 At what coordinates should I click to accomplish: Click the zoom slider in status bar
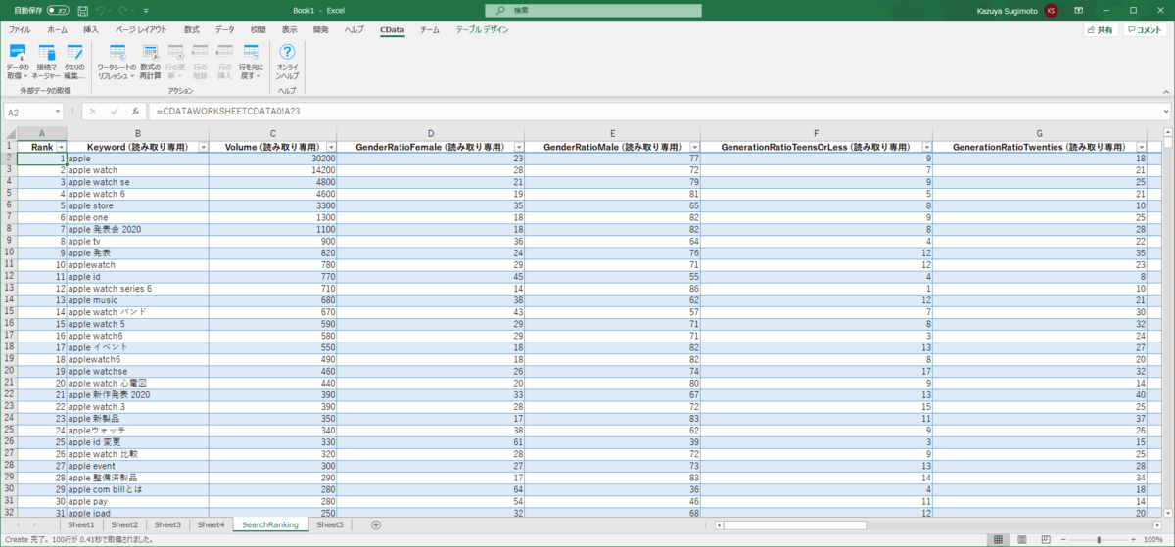pyautogui.click(x=1099, y=539)
